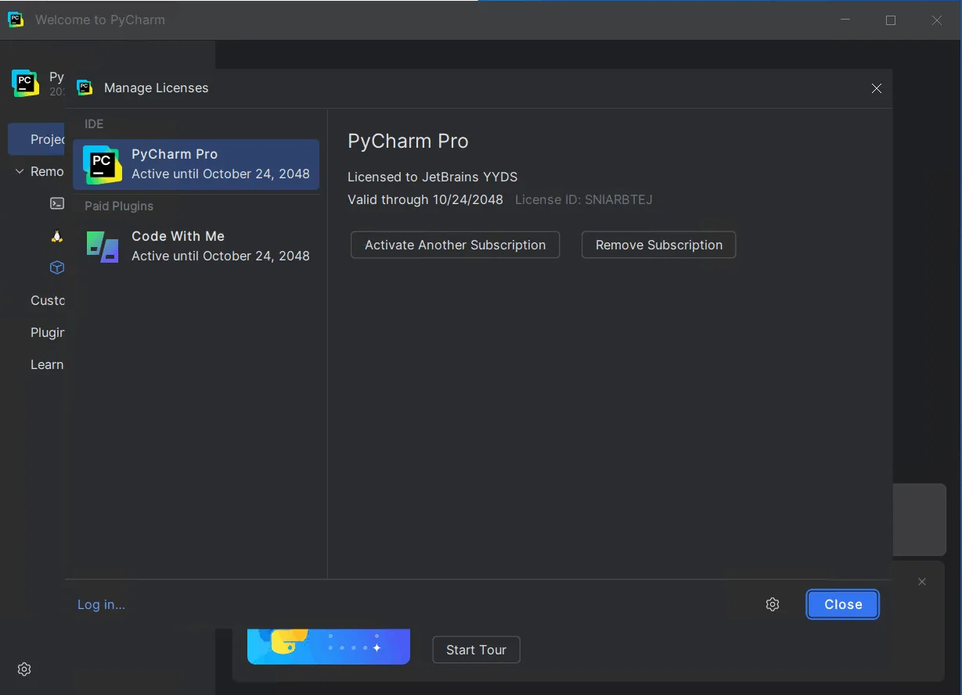This screenshot has width=962, height=695.
Task: Select Code With Me paid plugin
Action: coord(196,246)
